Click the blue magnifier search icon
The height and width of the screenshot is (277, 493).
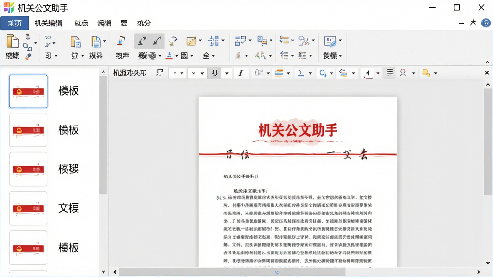[x=323, y=73]
